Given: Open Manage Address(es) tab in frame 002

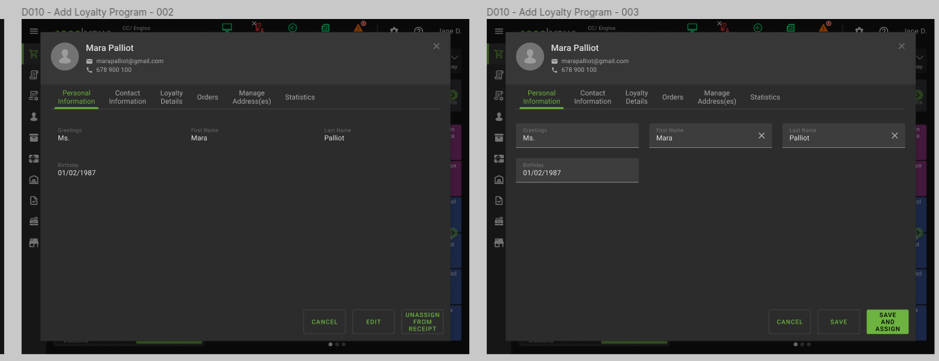Looking at the screenshot, I should [252, 97].
